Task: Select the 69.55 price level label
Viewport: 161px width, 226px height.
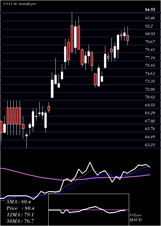Action: (150, 105)
